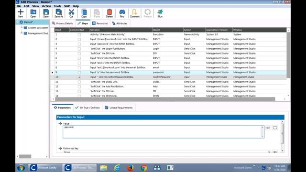Open the Edit menu

pos(27,6)
